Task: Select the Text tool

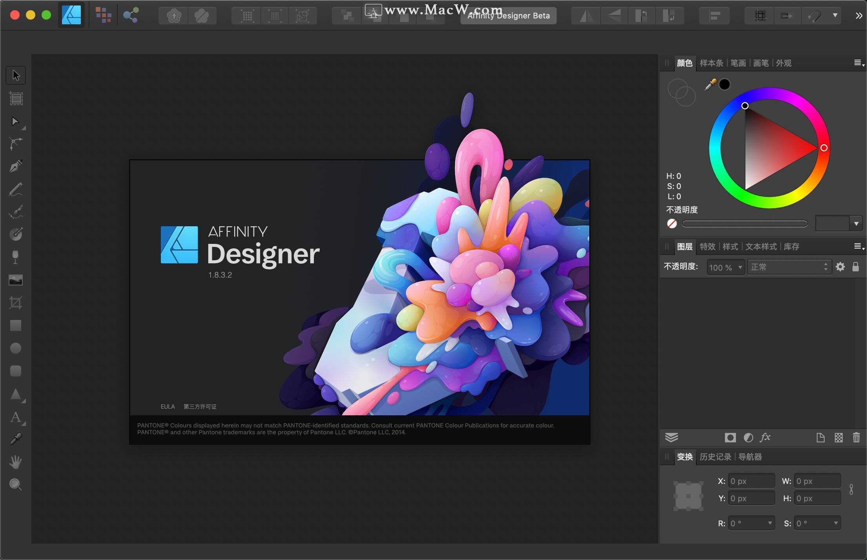Action: click(x=16, y=417)
